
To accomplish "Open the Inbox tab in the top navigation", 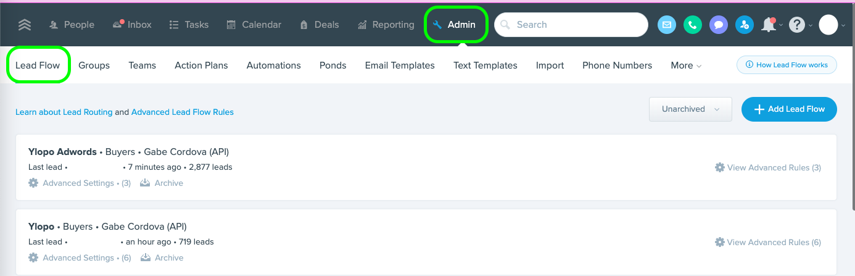I will 132,25.
